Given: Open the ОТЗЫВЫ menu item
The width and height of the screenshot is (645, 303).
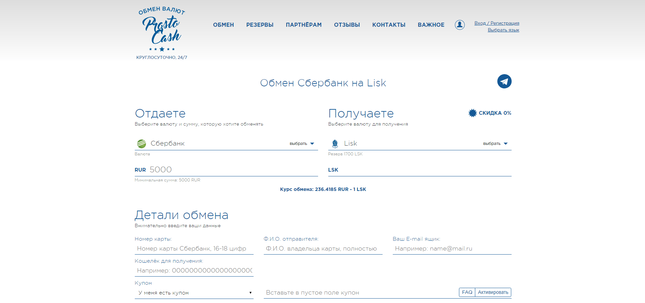Looking at the screenshot, I should coord(347,25).
